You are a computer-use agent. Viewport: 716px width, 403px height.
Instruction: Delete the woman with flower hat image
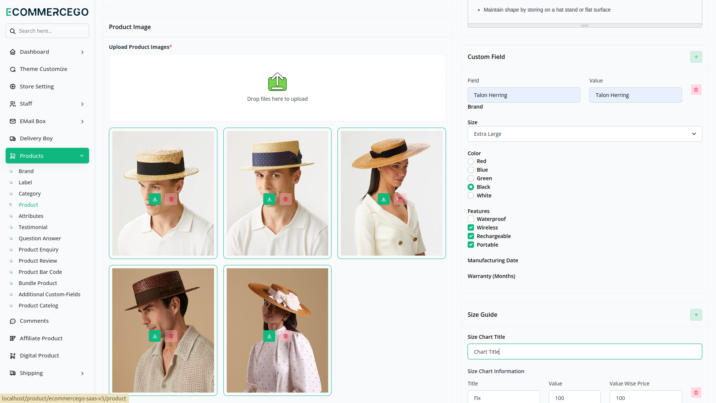click(x=286, y=336)
